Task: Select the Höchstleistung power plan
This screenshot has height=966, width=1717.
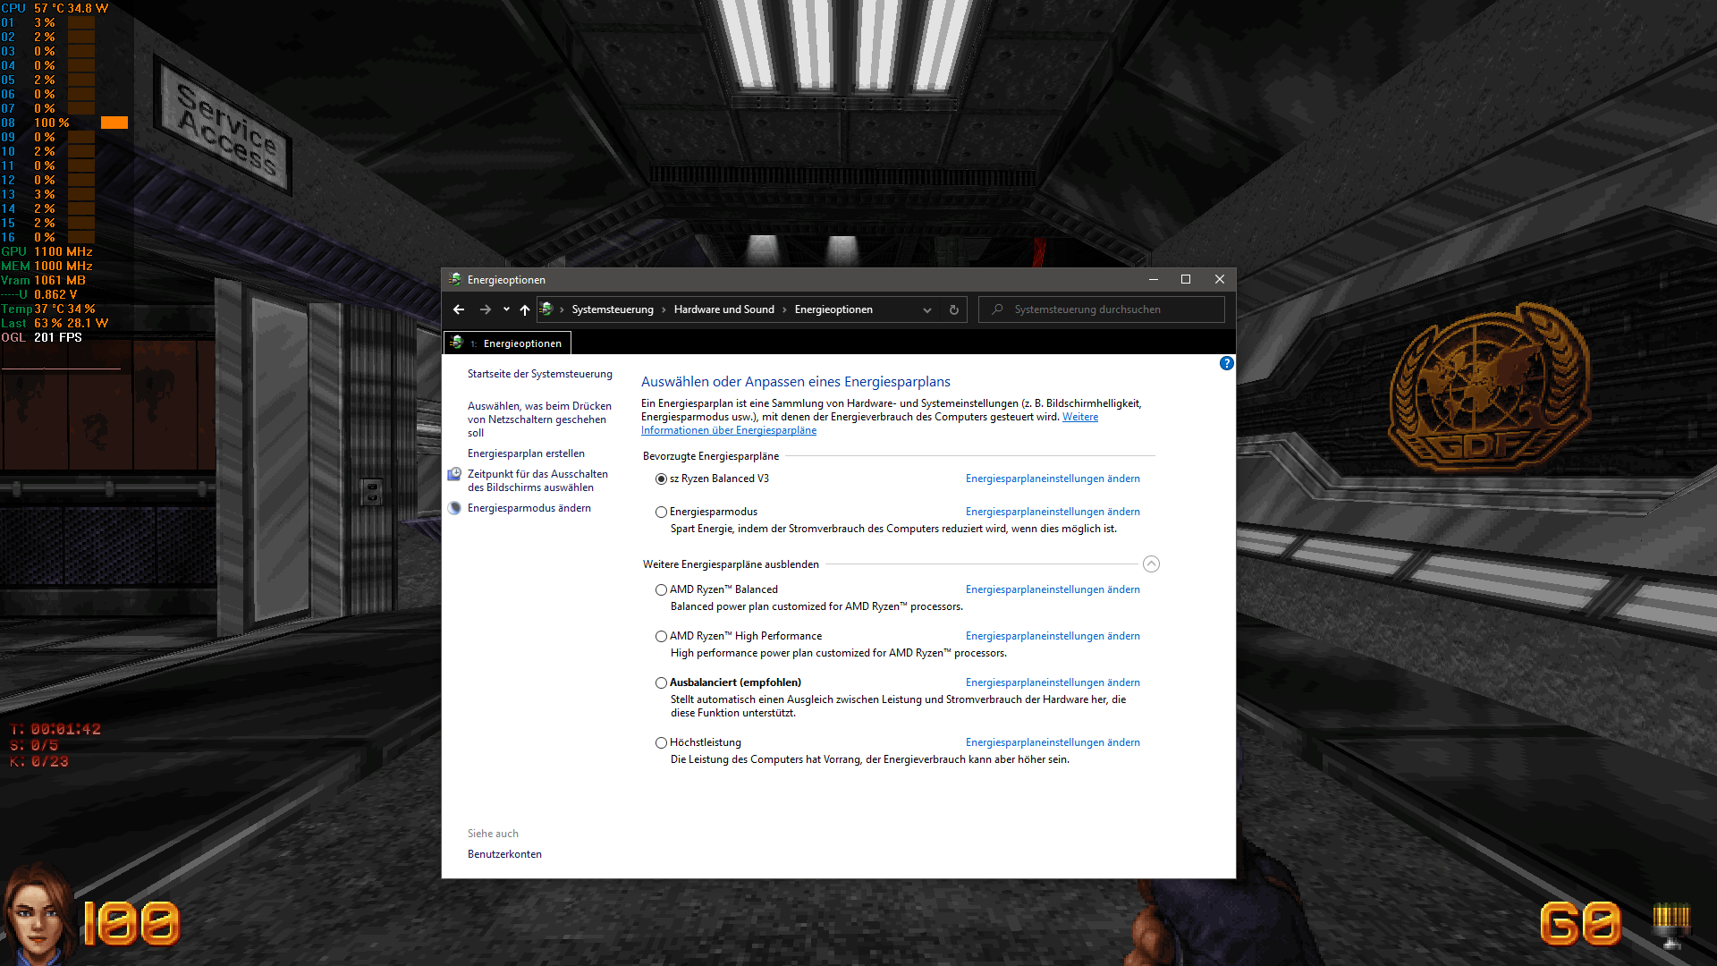Action: (661, 742)
